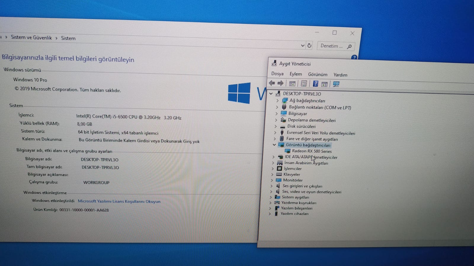
Task: Expand Disk sürücüleri node
Action: [x=276, y=126]
